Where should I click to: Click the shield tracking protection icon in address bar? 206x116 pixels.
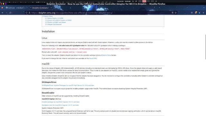pos(26,13)
